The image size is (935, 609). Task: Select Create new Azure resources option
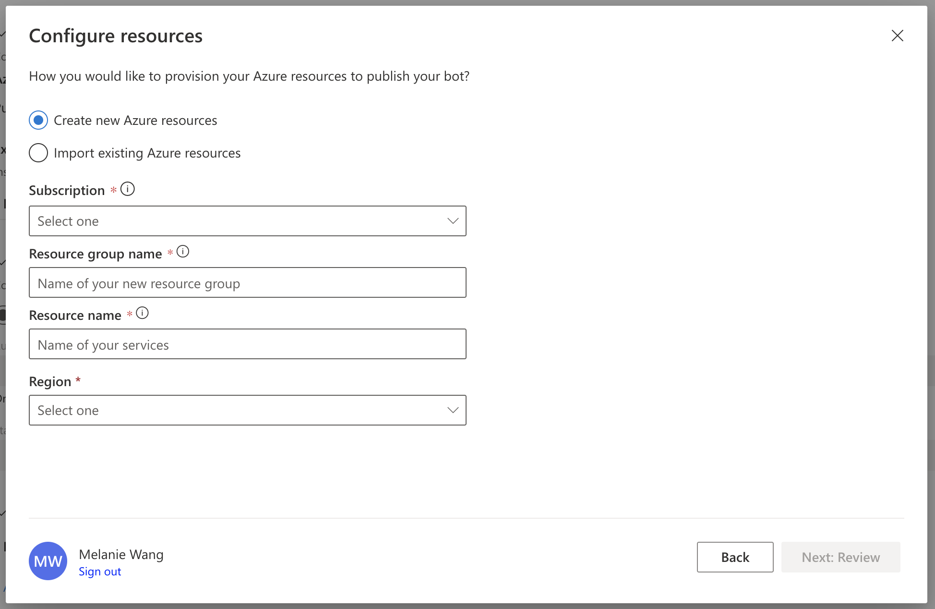click(x=38, y=120)
